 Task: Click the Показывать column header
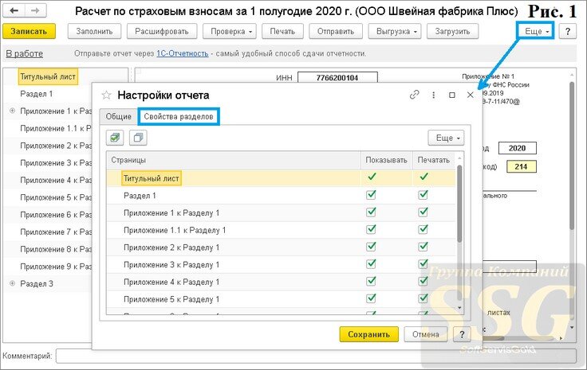click(x=386, y=160)
